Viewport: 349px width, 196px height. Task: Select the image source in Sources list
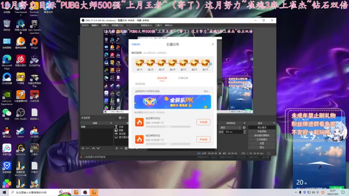click(x=121, y=130)
